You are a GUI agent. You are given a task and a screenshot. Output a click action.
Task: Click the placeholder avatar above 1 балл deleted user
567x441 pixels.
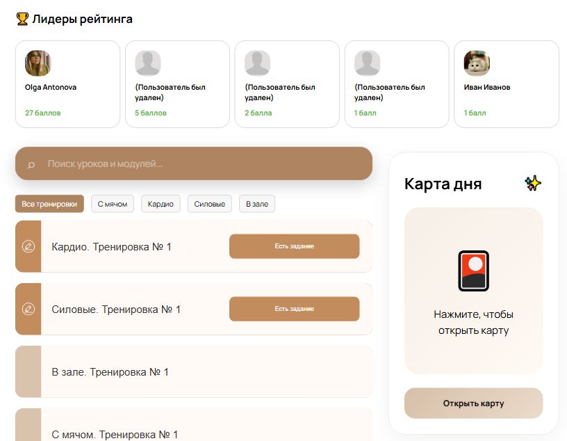(x=367, y=63)
